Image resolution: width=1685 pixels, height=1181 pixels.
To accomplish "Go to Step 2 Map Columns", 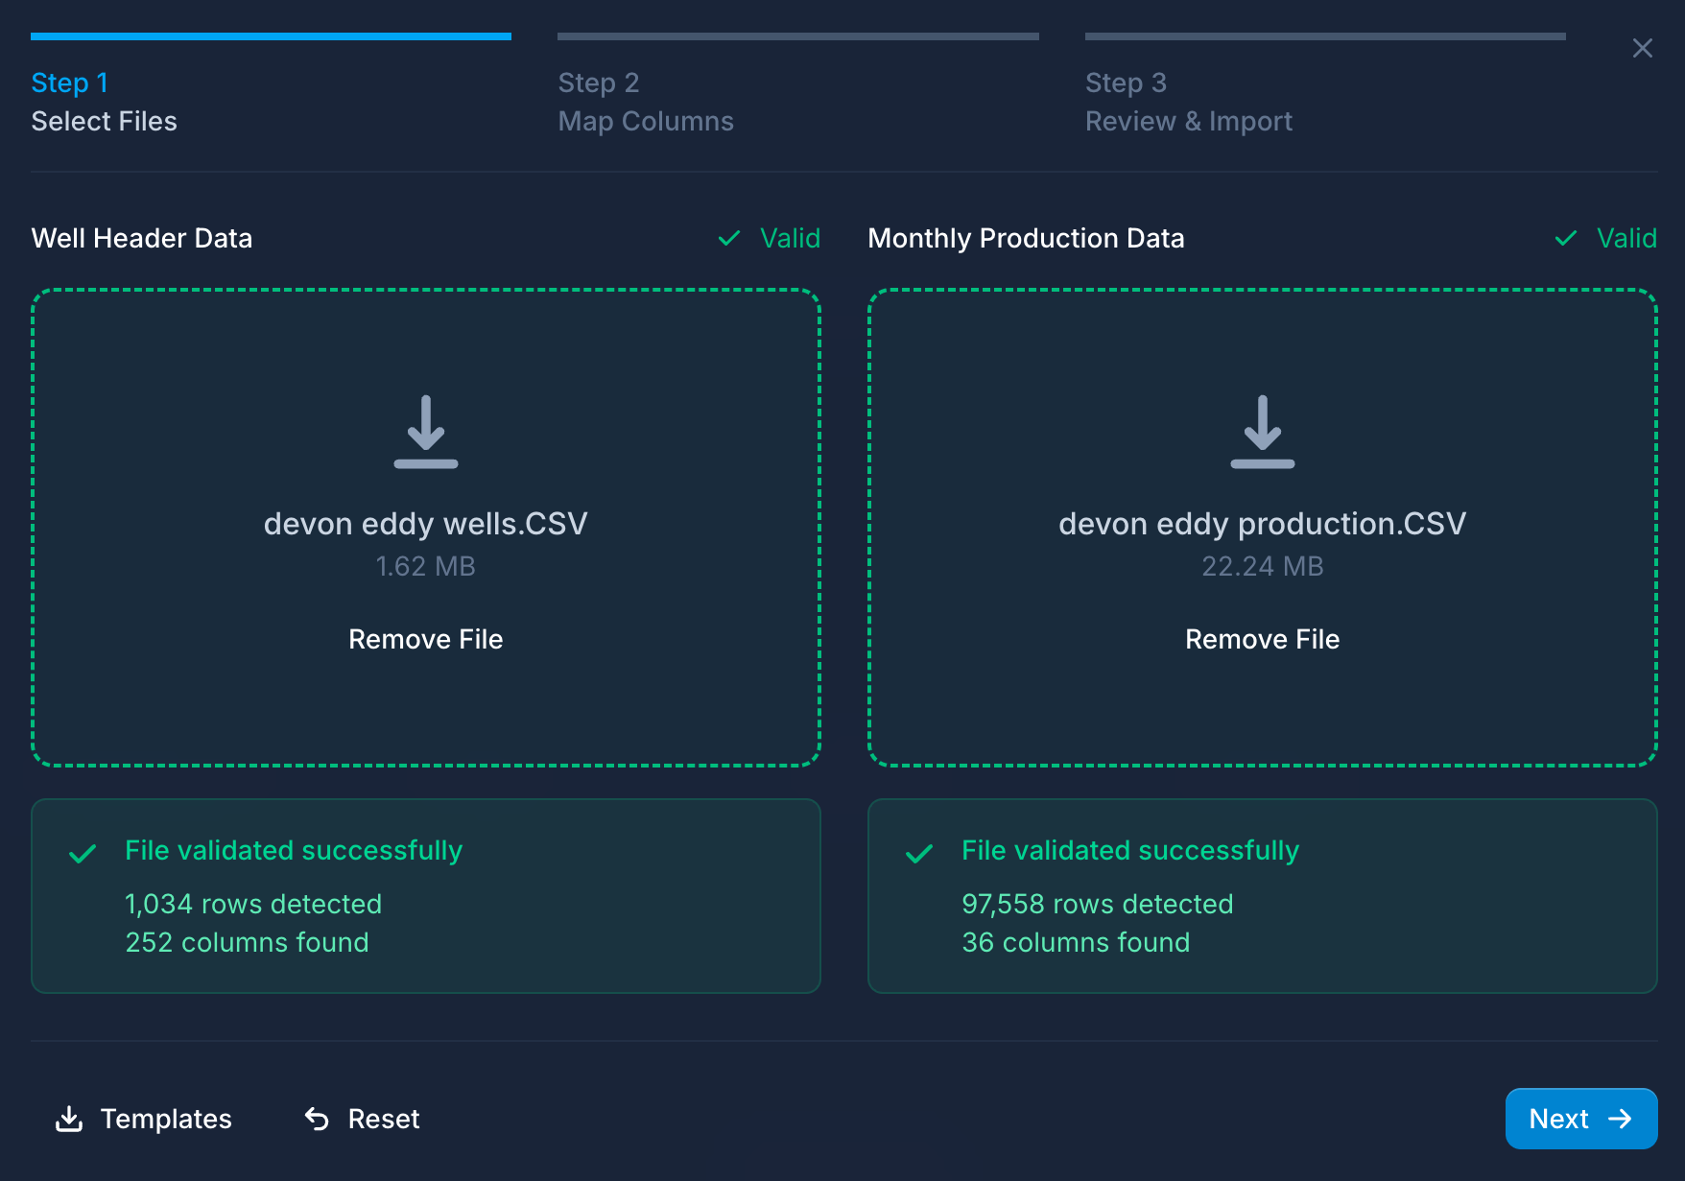I will tap(645, 102).
